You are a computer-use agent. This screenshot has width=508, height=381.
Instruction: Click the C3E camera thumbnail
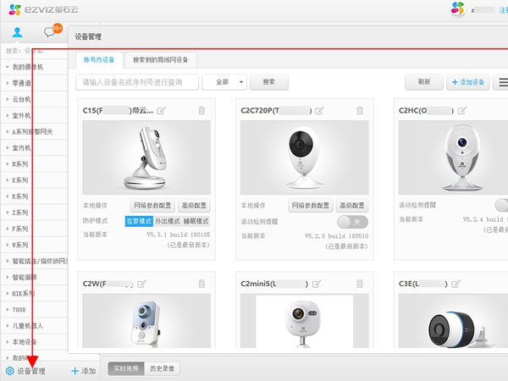point(453,321)
